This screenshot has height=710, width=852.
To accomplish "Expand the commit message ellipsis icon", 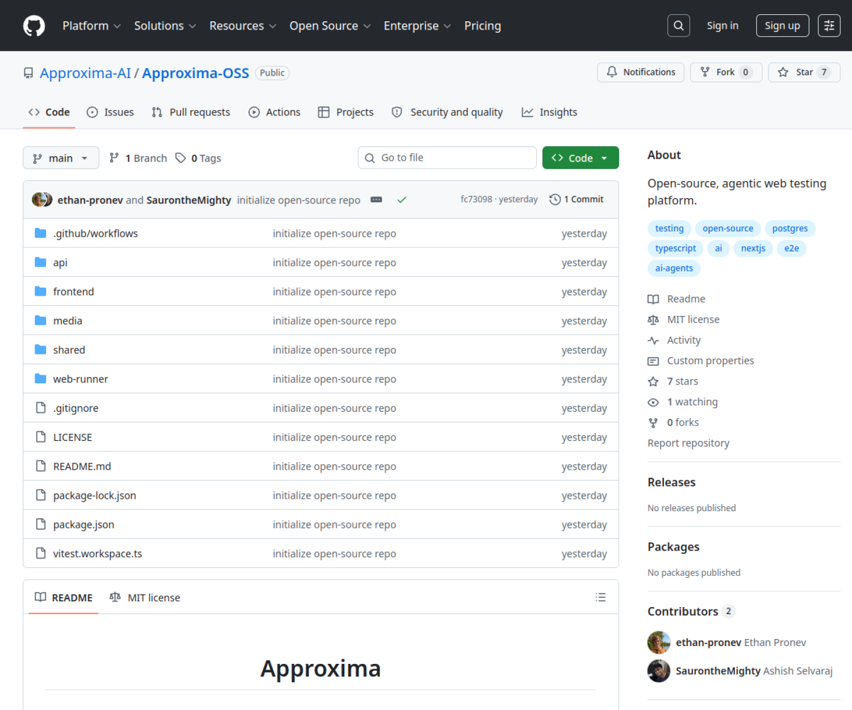I will [376, 200].
